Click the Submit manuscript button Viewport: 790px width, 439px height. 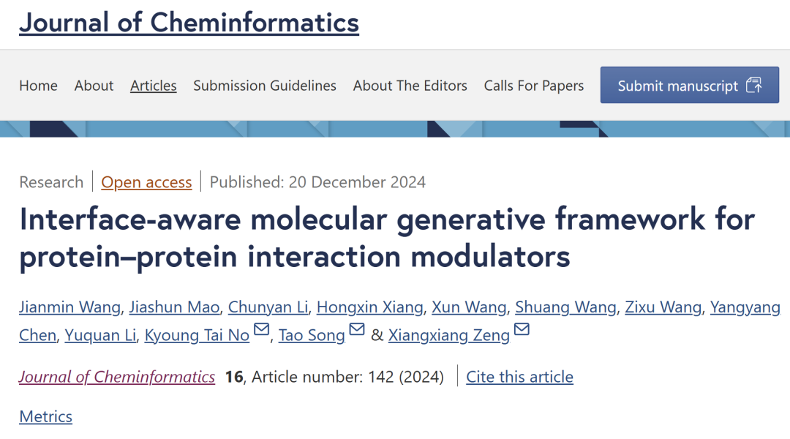pos(690,85)
